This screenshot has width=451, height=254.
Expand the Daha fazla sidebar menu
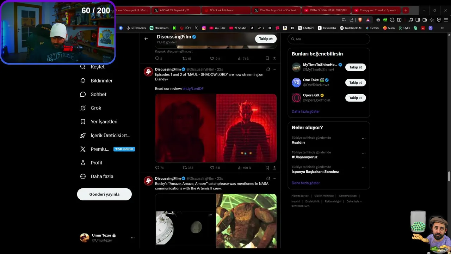(x=97, y=176)
